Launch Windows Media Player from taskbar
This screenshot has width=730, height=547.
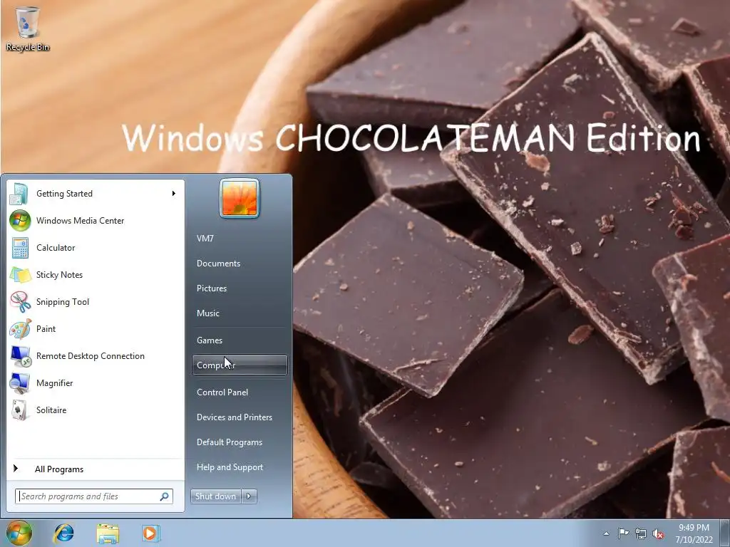[x=151, y=533]
